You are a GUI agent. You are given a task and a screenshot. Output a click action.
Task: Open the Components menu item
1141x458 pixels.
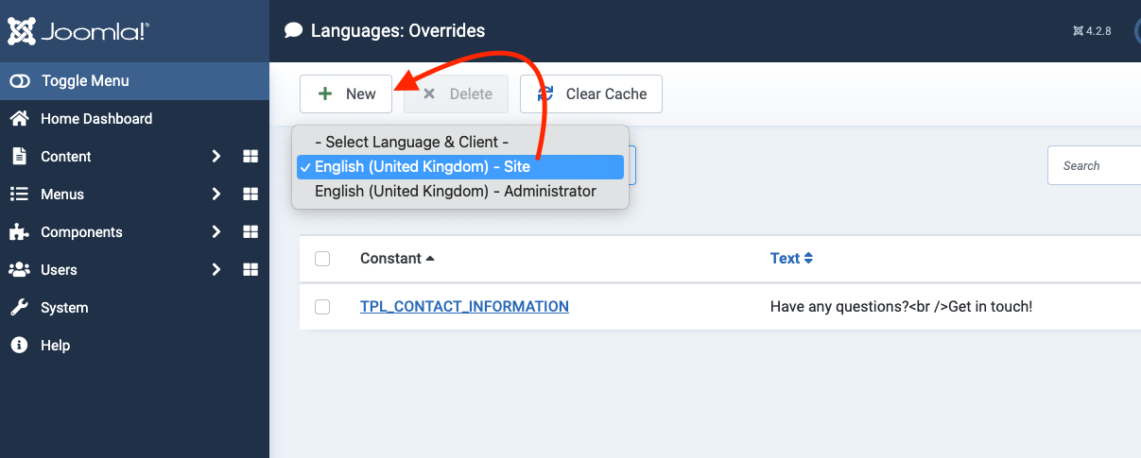[x=81, y=232]
